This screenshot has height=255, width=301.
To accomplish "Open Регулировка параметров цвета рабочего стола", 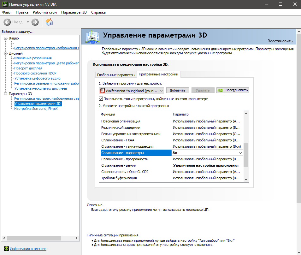I will click(x=46, y=63).
